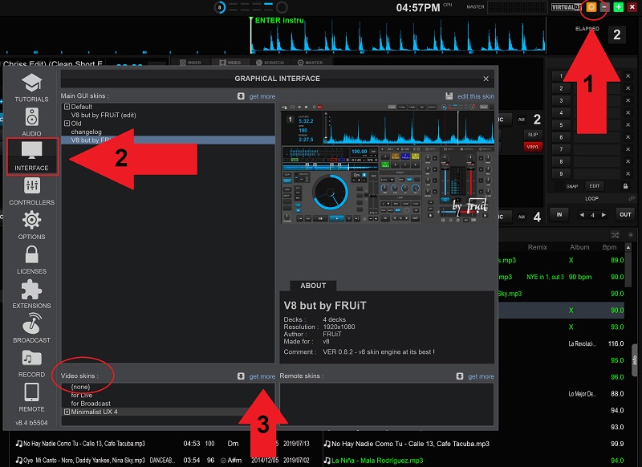Click get more link for Main GUI skins
This screenshot has width=642, height=467.
click(x=262, y=96)
